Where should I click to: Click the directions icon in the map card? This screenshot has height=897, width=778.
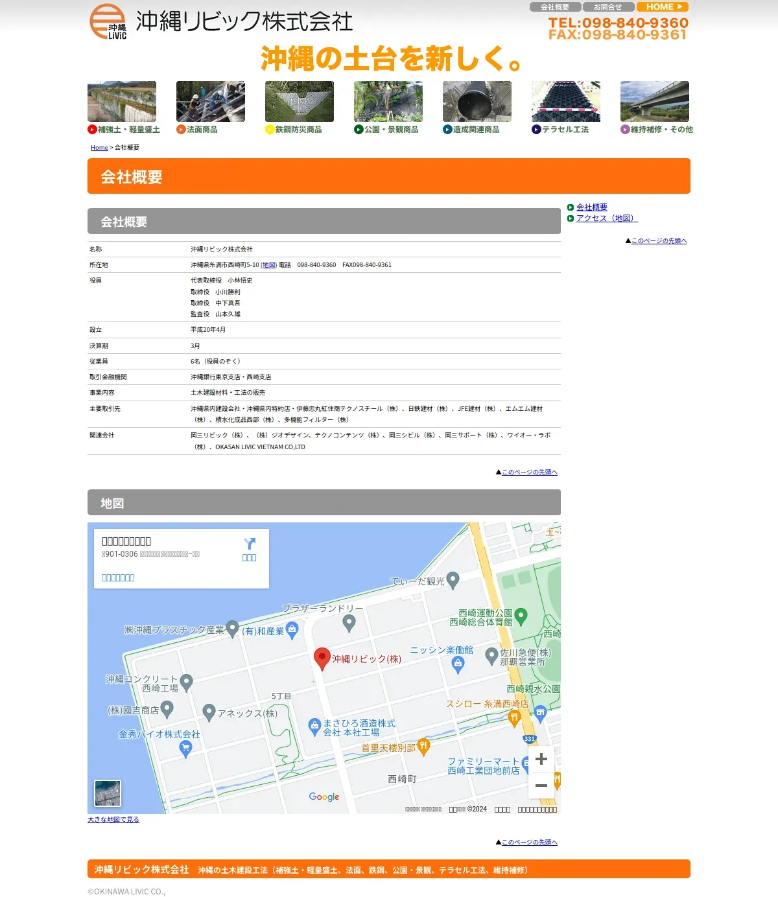click(x=250, y=544)
